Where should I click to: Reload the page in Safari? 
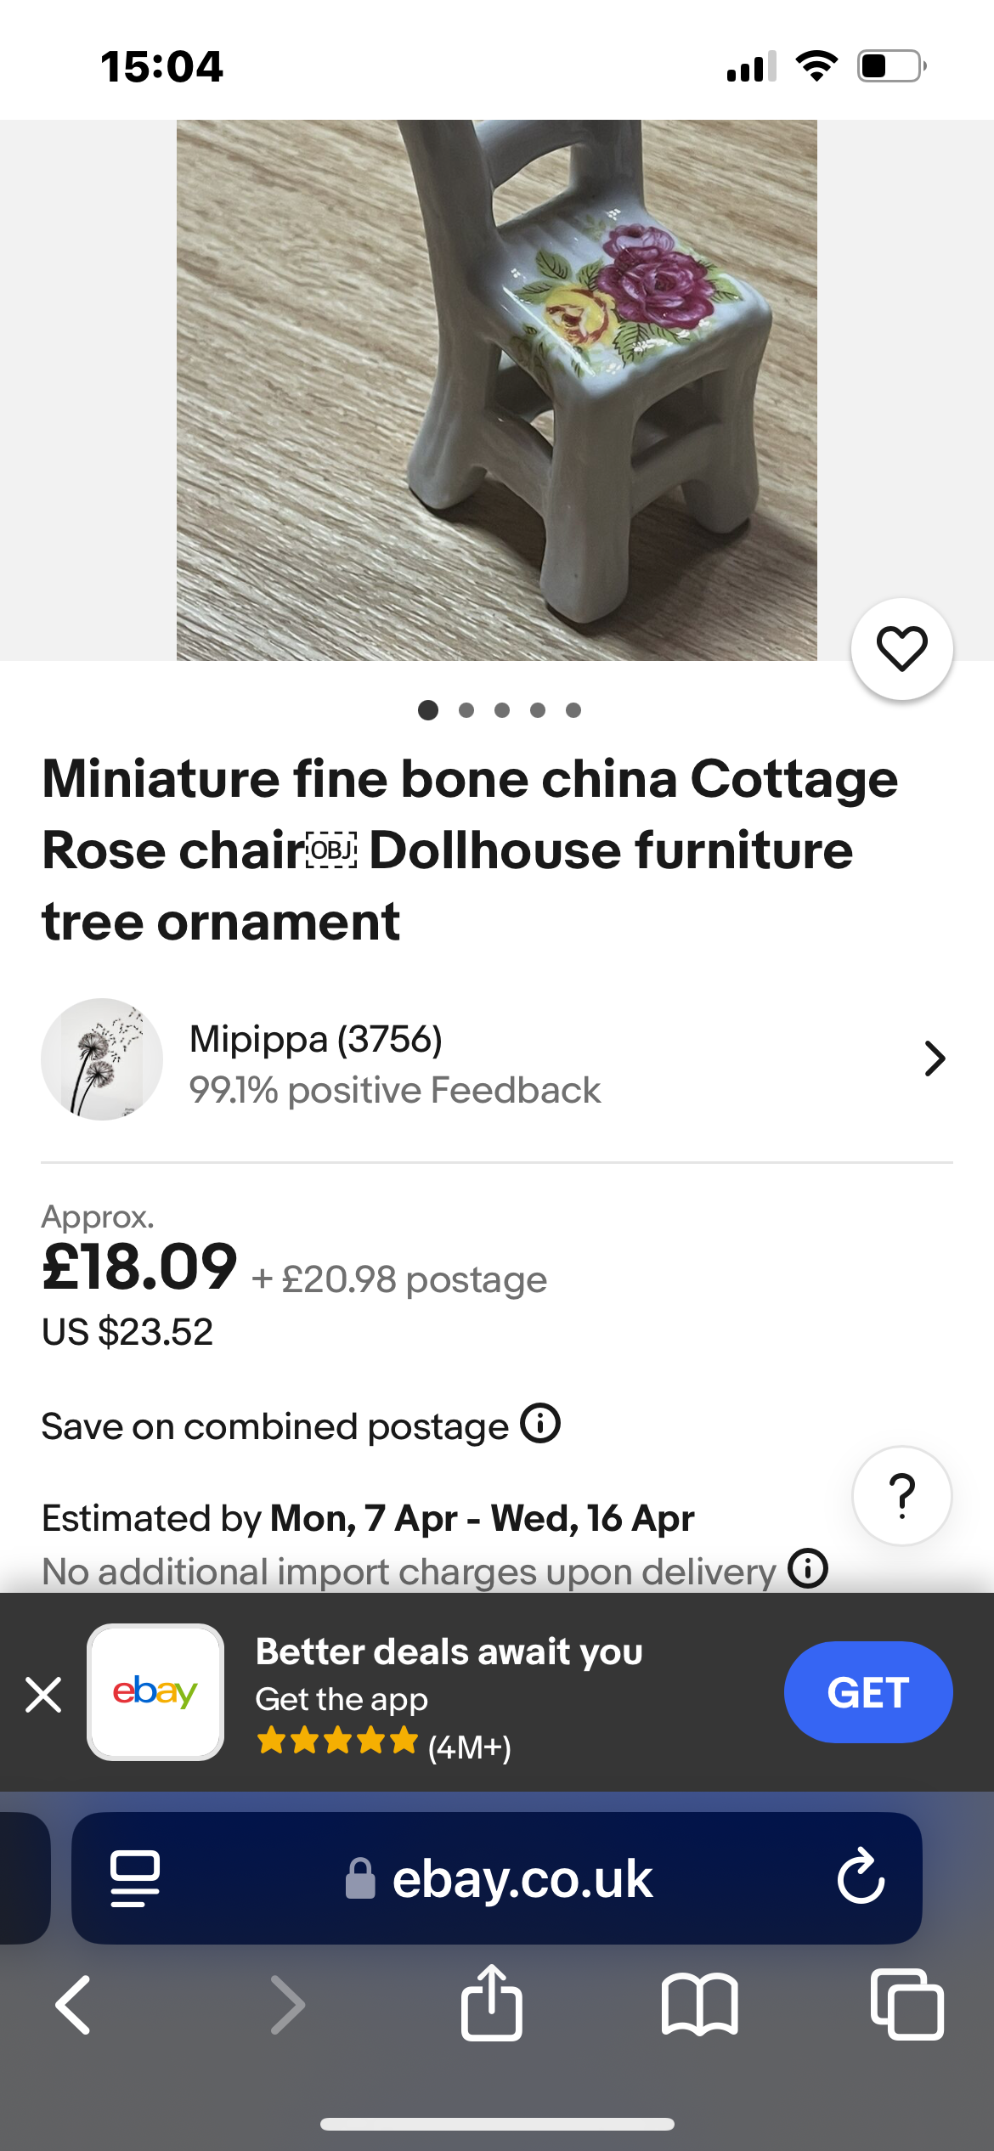pos(861,1877)
